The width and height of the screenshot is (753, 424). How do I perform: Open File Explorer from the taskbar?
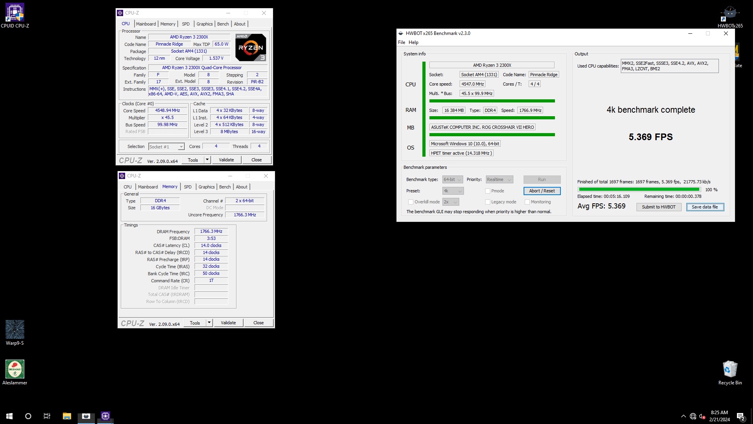coord(67,416)
